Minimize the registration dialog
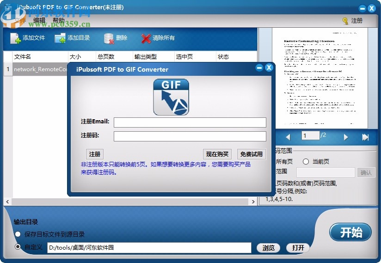The image size is (381, 263). coord(259,67)
